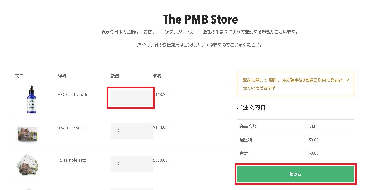Click the 配送料 shipping fee label
This screenshot has width=368, height=190.
point(246,140)
